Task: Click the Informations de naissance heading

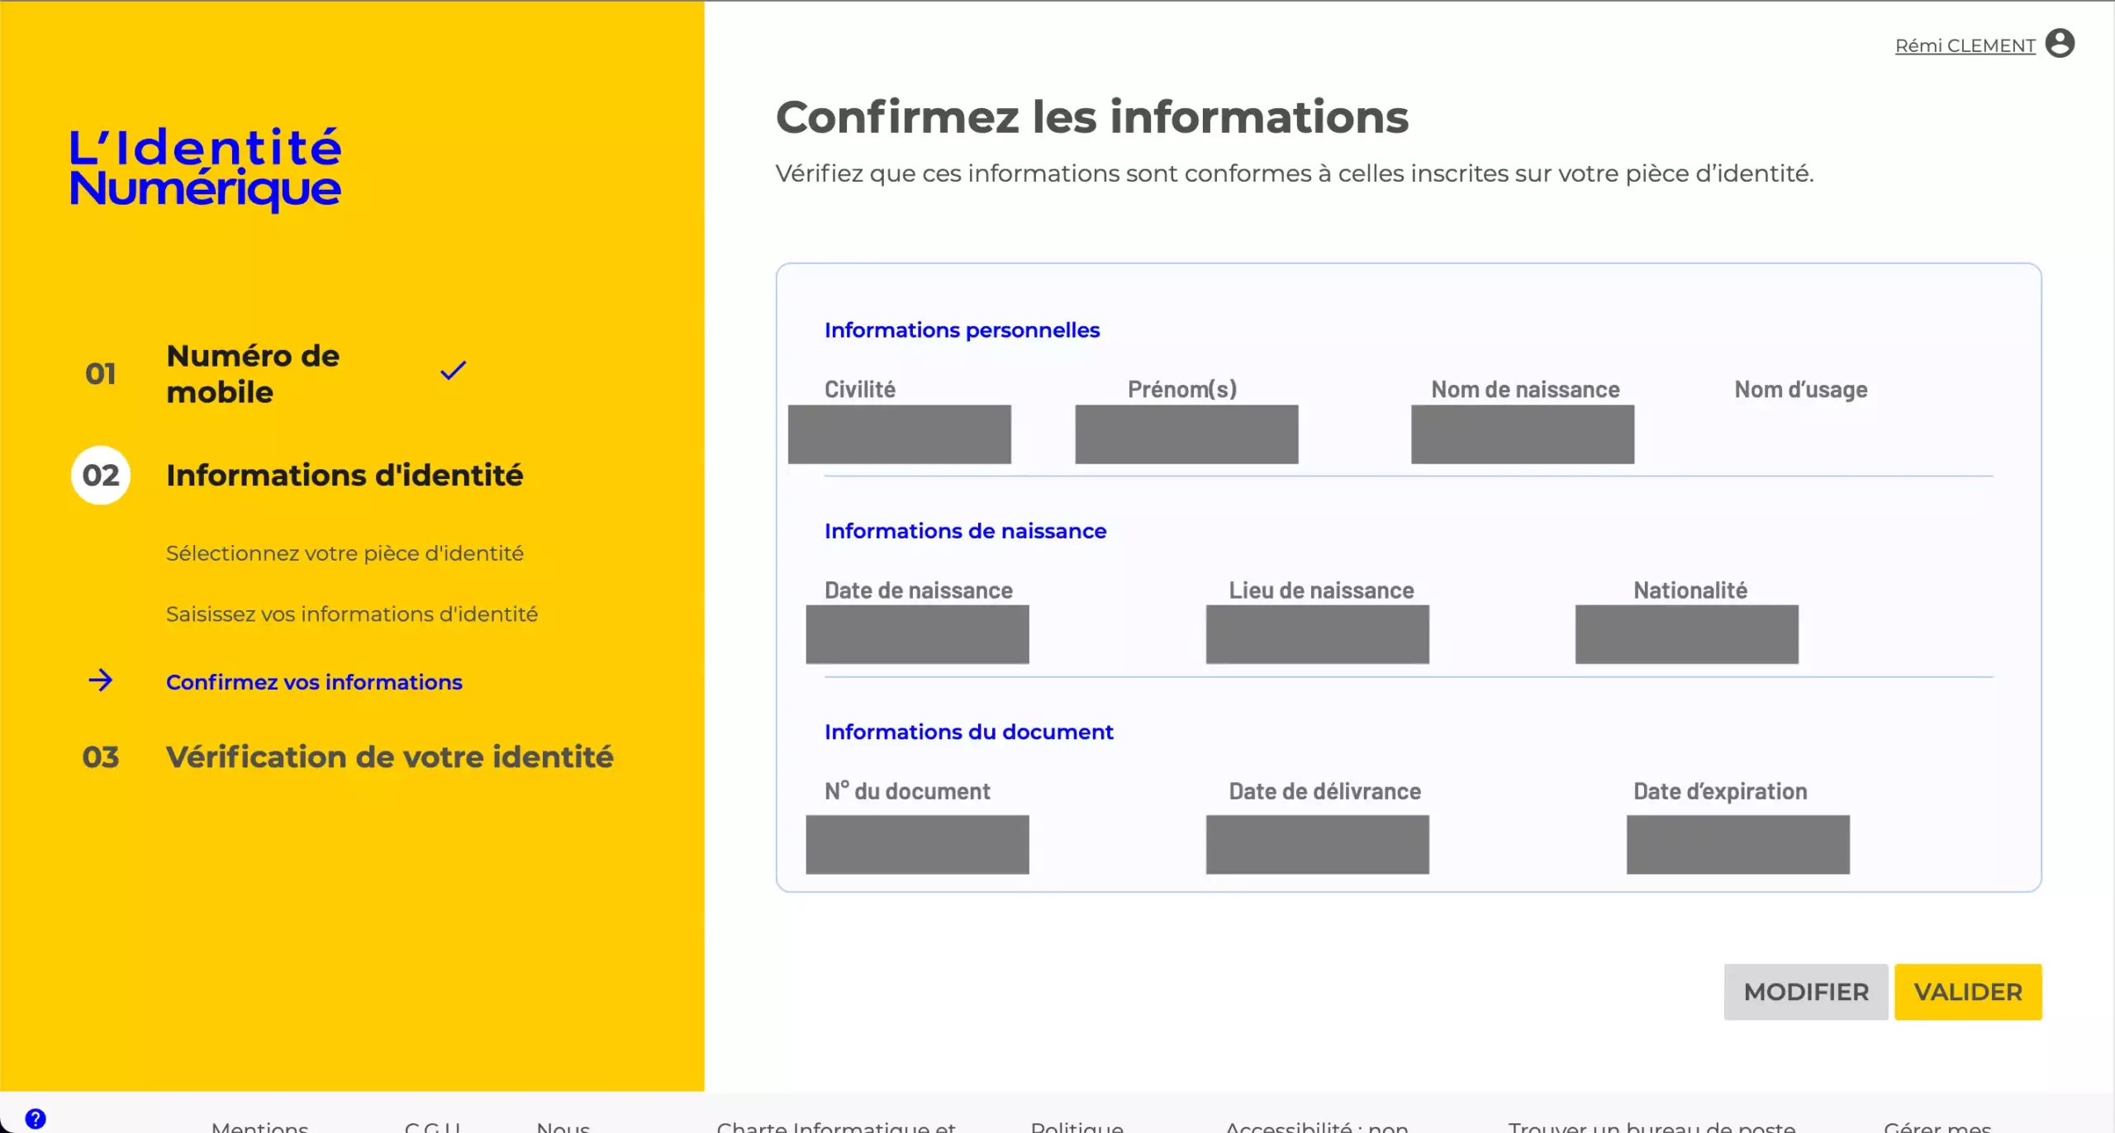Action: pos(965,530)
